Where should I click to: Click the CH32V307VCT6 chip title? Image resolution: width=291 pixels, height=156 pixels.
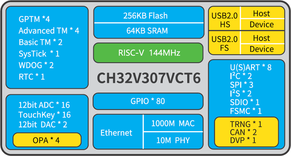(x=149, y=78)
